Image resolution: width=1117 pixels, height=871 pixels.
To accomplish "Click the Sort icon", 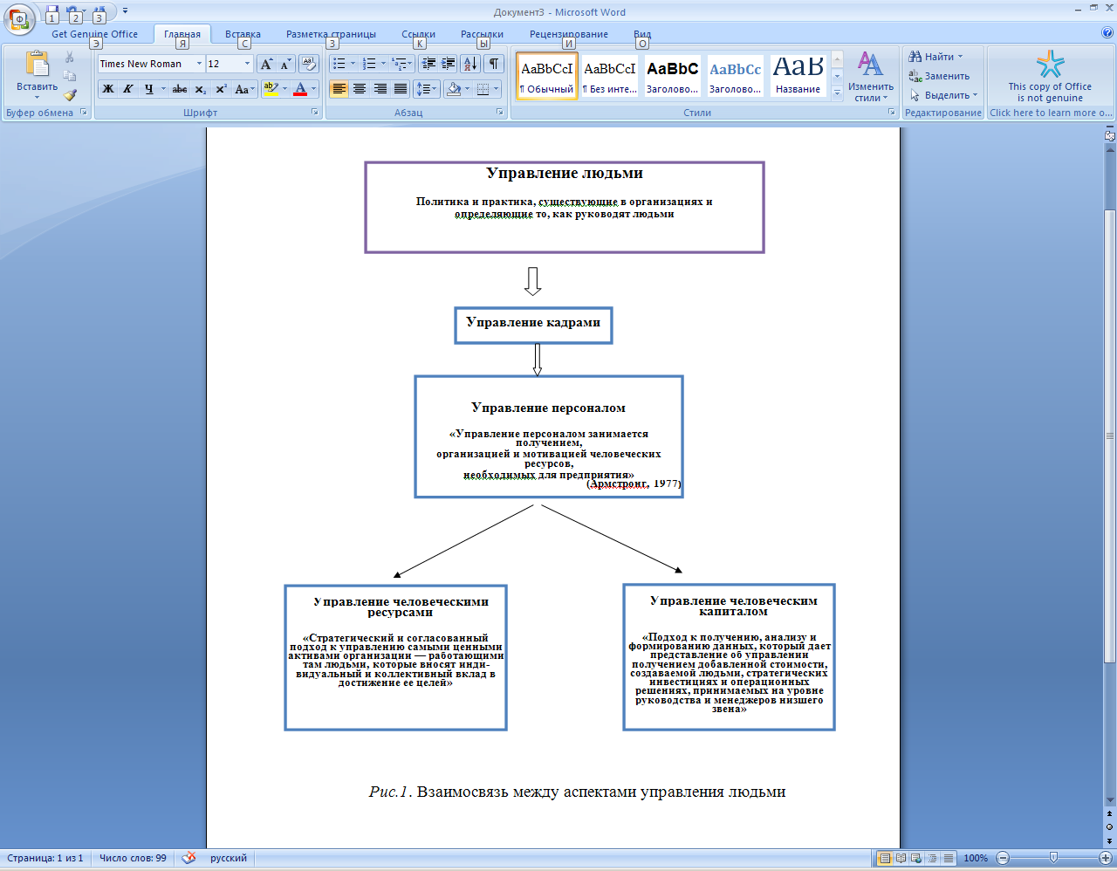I will (470, 64).
